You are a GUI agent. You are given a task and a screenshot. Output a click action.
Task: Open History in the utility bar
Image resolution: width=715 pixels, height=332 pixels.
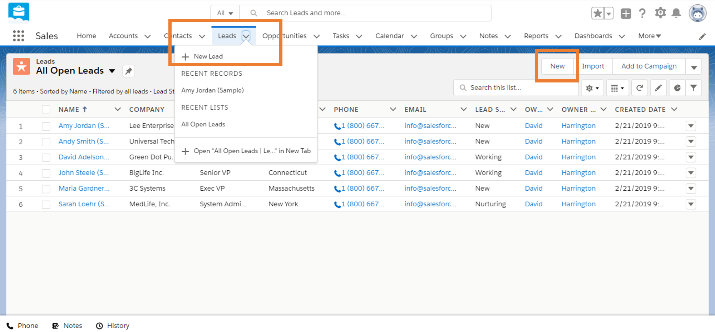click(x=113, y=326)
